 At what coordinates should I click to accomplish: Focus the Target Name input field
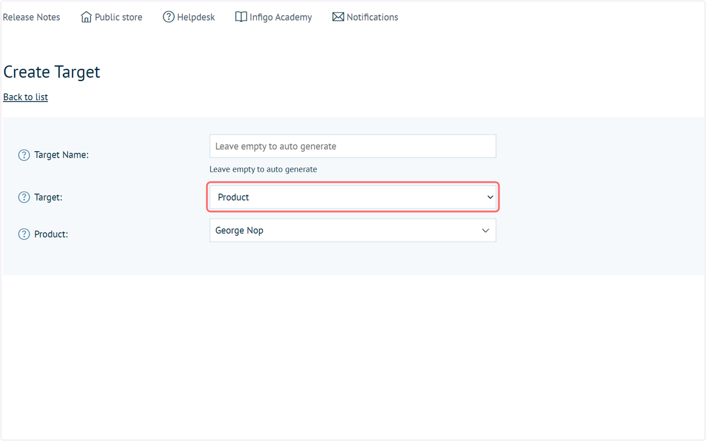[x=353, y=146]
